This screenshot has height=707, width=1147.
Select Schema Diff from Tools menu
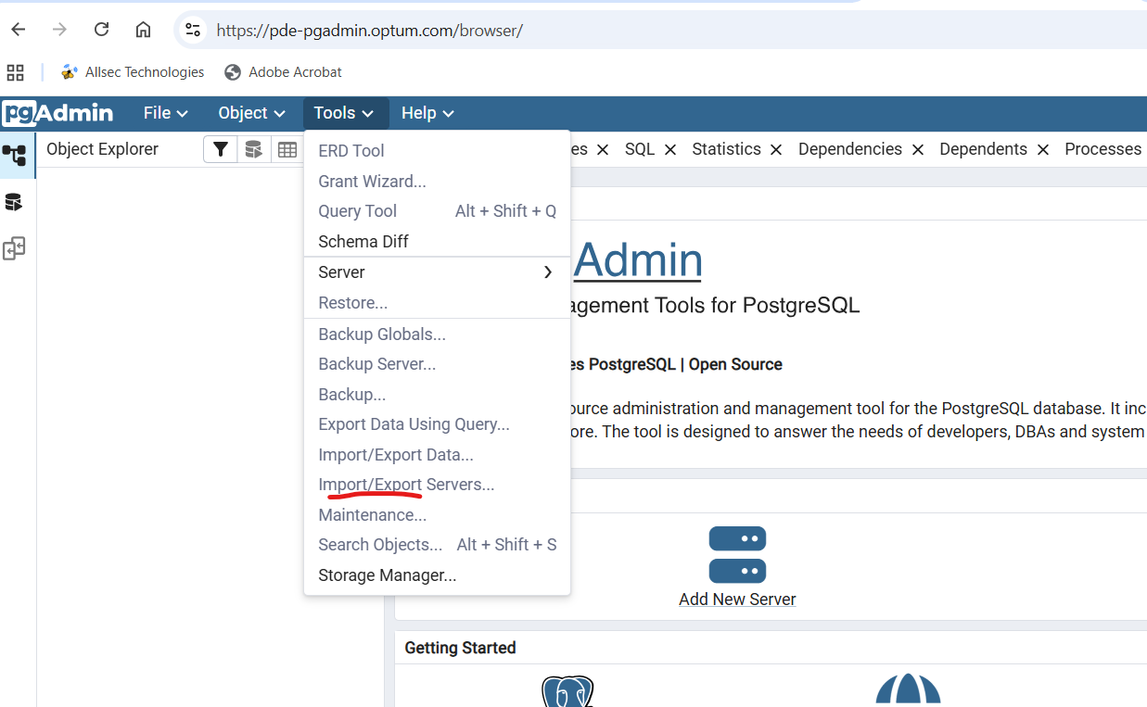tap(363, 242)
